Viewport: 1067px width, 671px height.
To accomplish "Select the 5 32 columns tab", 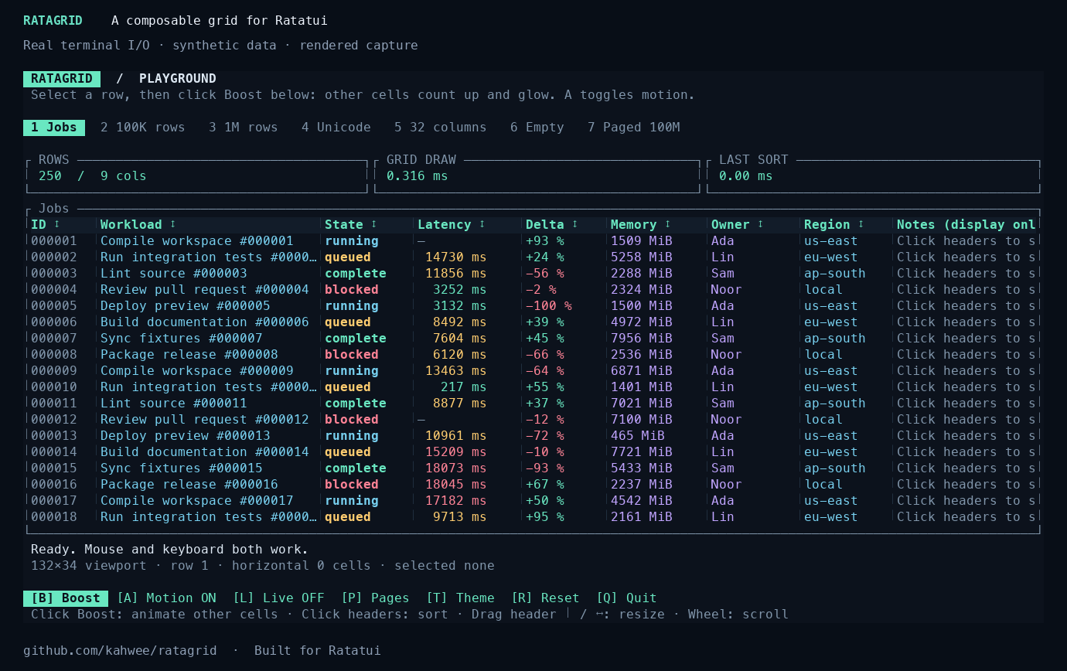I will tap(441, 128).
